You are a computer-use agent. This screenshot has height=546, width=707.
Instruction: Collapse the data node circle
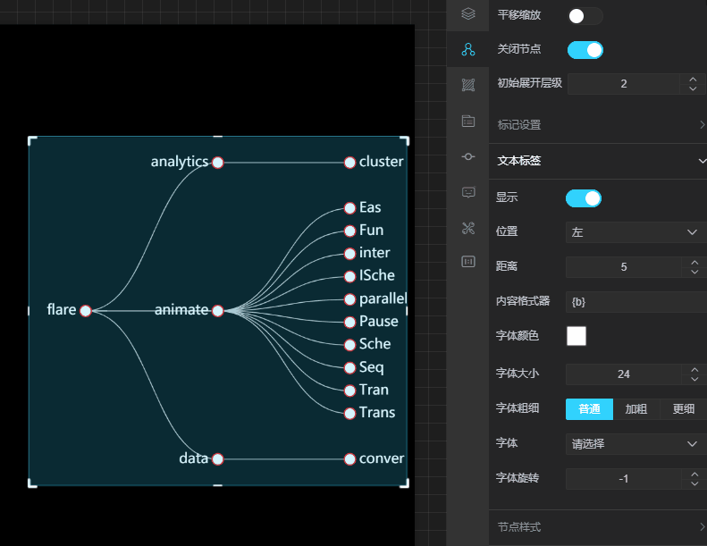218,459
